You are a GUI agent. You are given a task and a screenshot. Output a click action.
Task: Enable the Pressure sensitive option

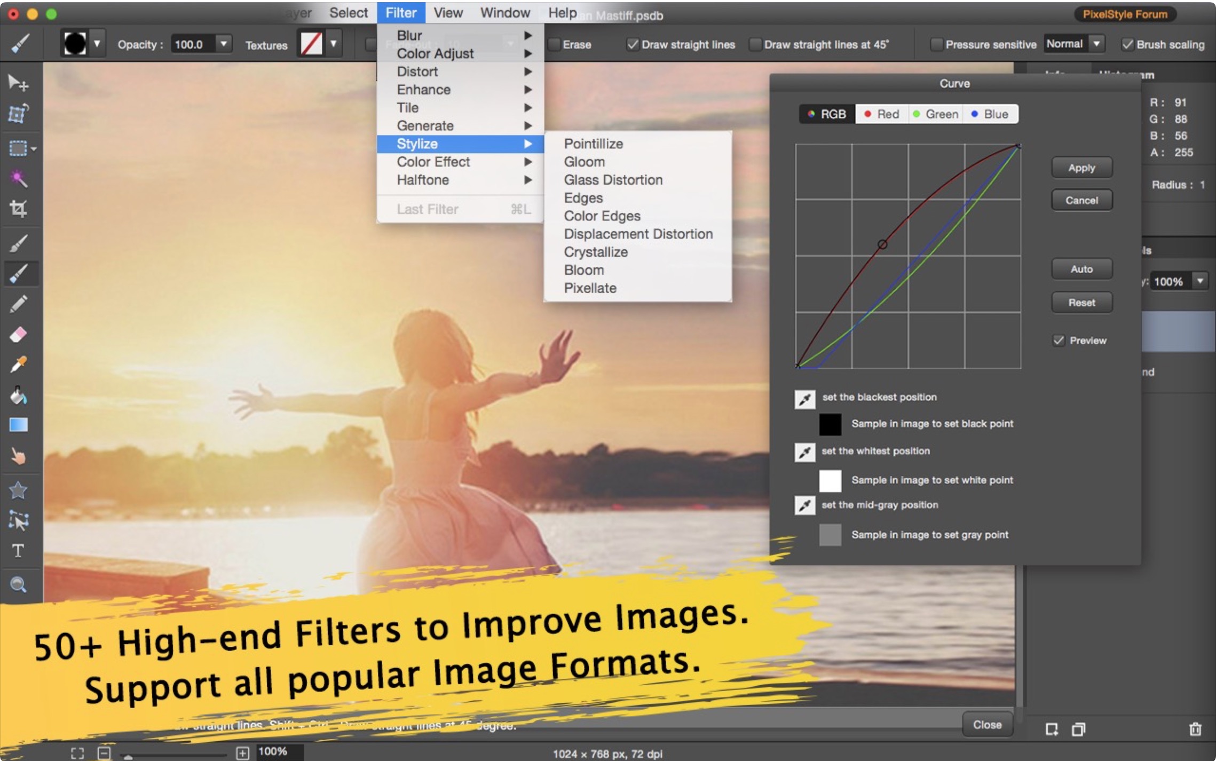point(936,45)
